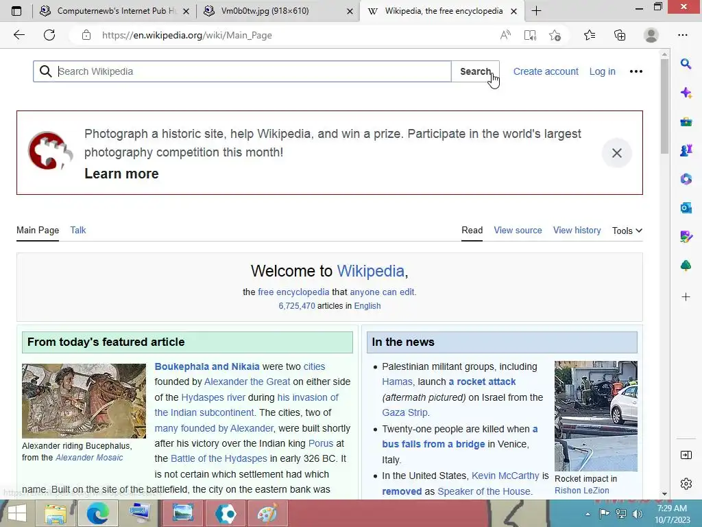This screenshot has height=527, width=702.
Task: Click Create account link
Action: (546, 71)
